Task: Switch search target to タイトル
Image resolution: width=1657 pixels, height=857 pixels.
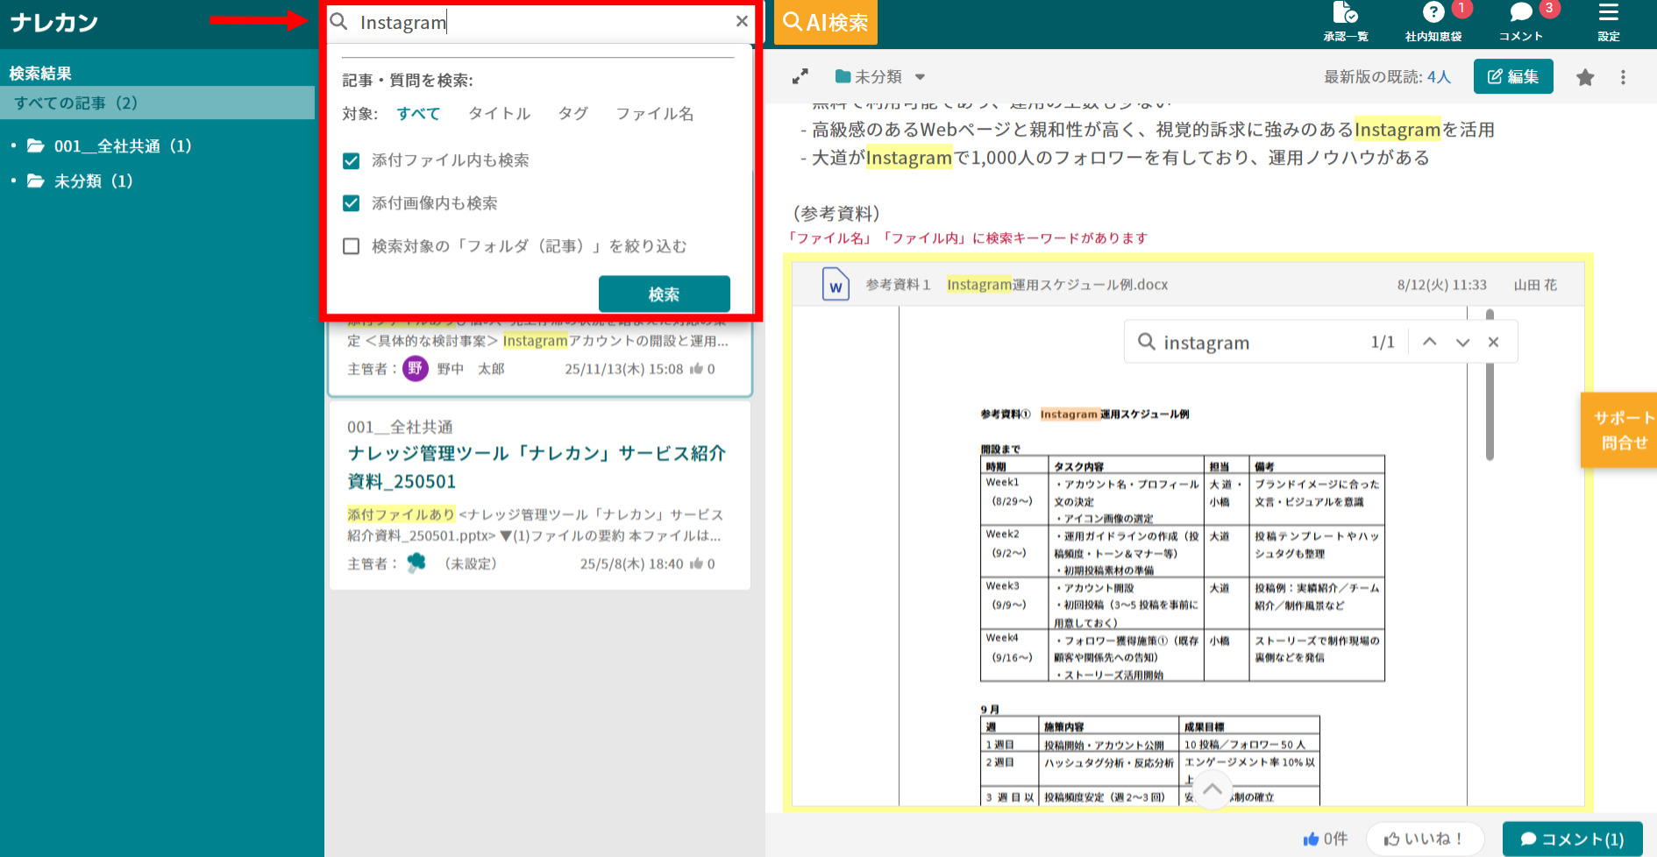Action: [x=499, y=113]
